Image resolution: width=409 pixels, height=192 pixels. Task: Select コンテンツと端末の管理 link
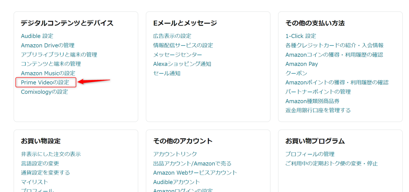coord(51,64)
